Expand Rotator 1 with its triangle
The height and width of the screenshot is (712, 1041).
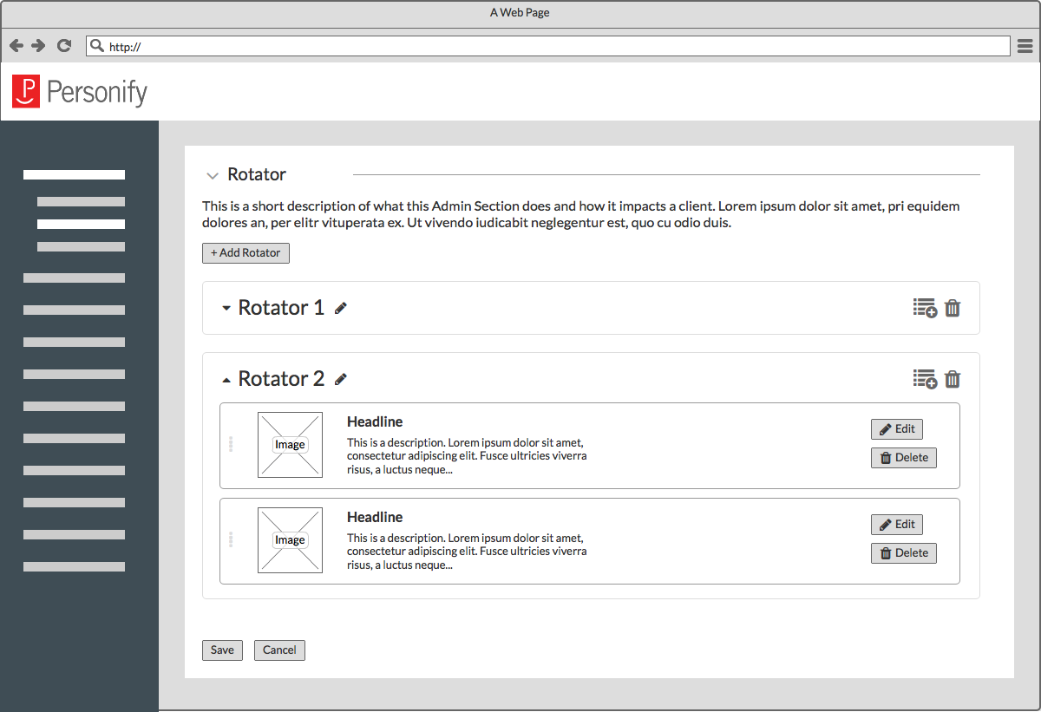(x=226, y=308)
